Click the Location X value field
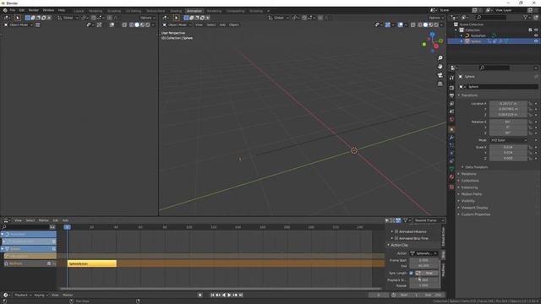This screenshot has height=304, width=541. (x=508, y=103)
